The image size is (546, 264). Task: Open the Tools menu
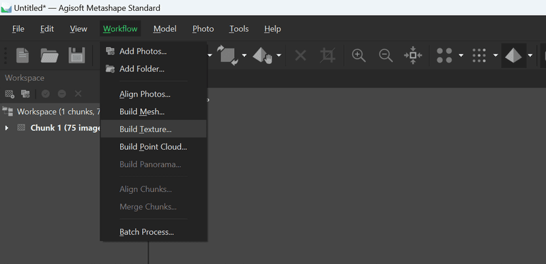[239, 29]
